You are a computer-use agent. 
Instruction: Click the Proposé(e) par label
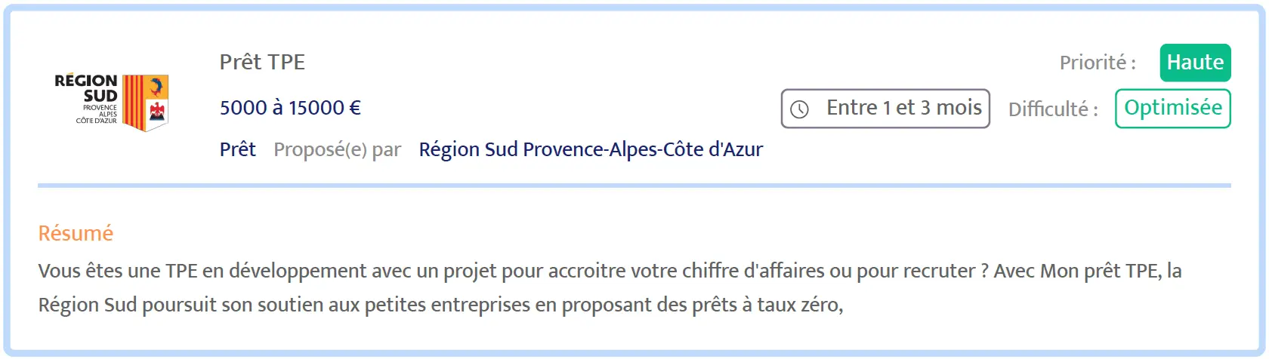click(x=337, y=149)
